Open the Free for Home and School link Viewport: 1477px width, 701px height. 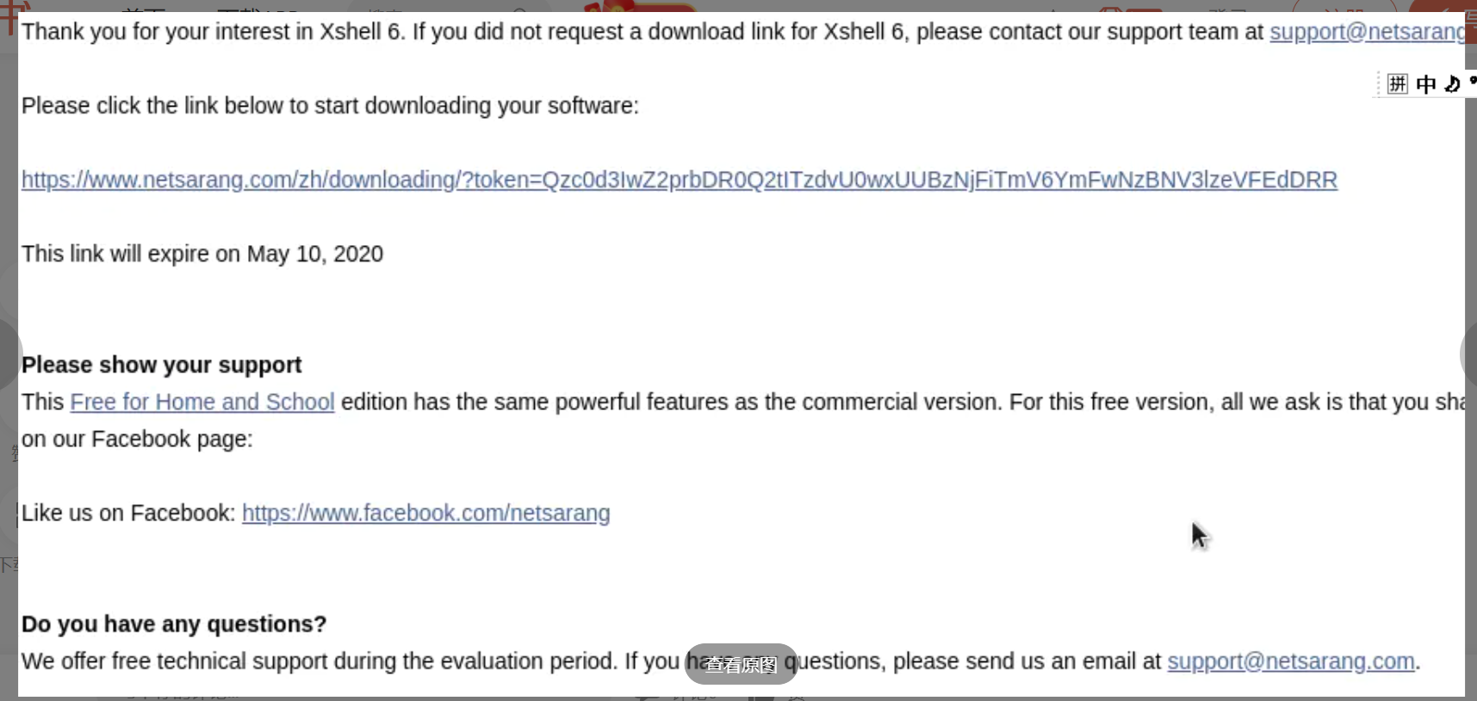tap(202, 402)
